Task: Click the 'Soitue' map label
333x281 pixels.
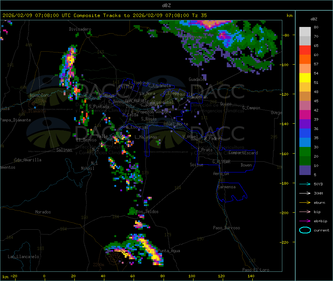Action: 196,165
